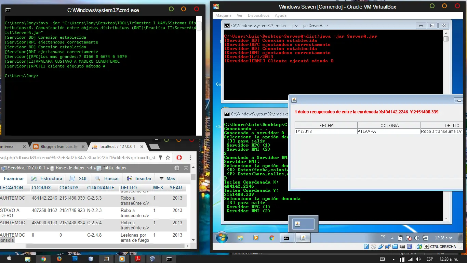Click VirtualBox shared folders status icon
Screen dimensions: 467x263
[395, 247]
